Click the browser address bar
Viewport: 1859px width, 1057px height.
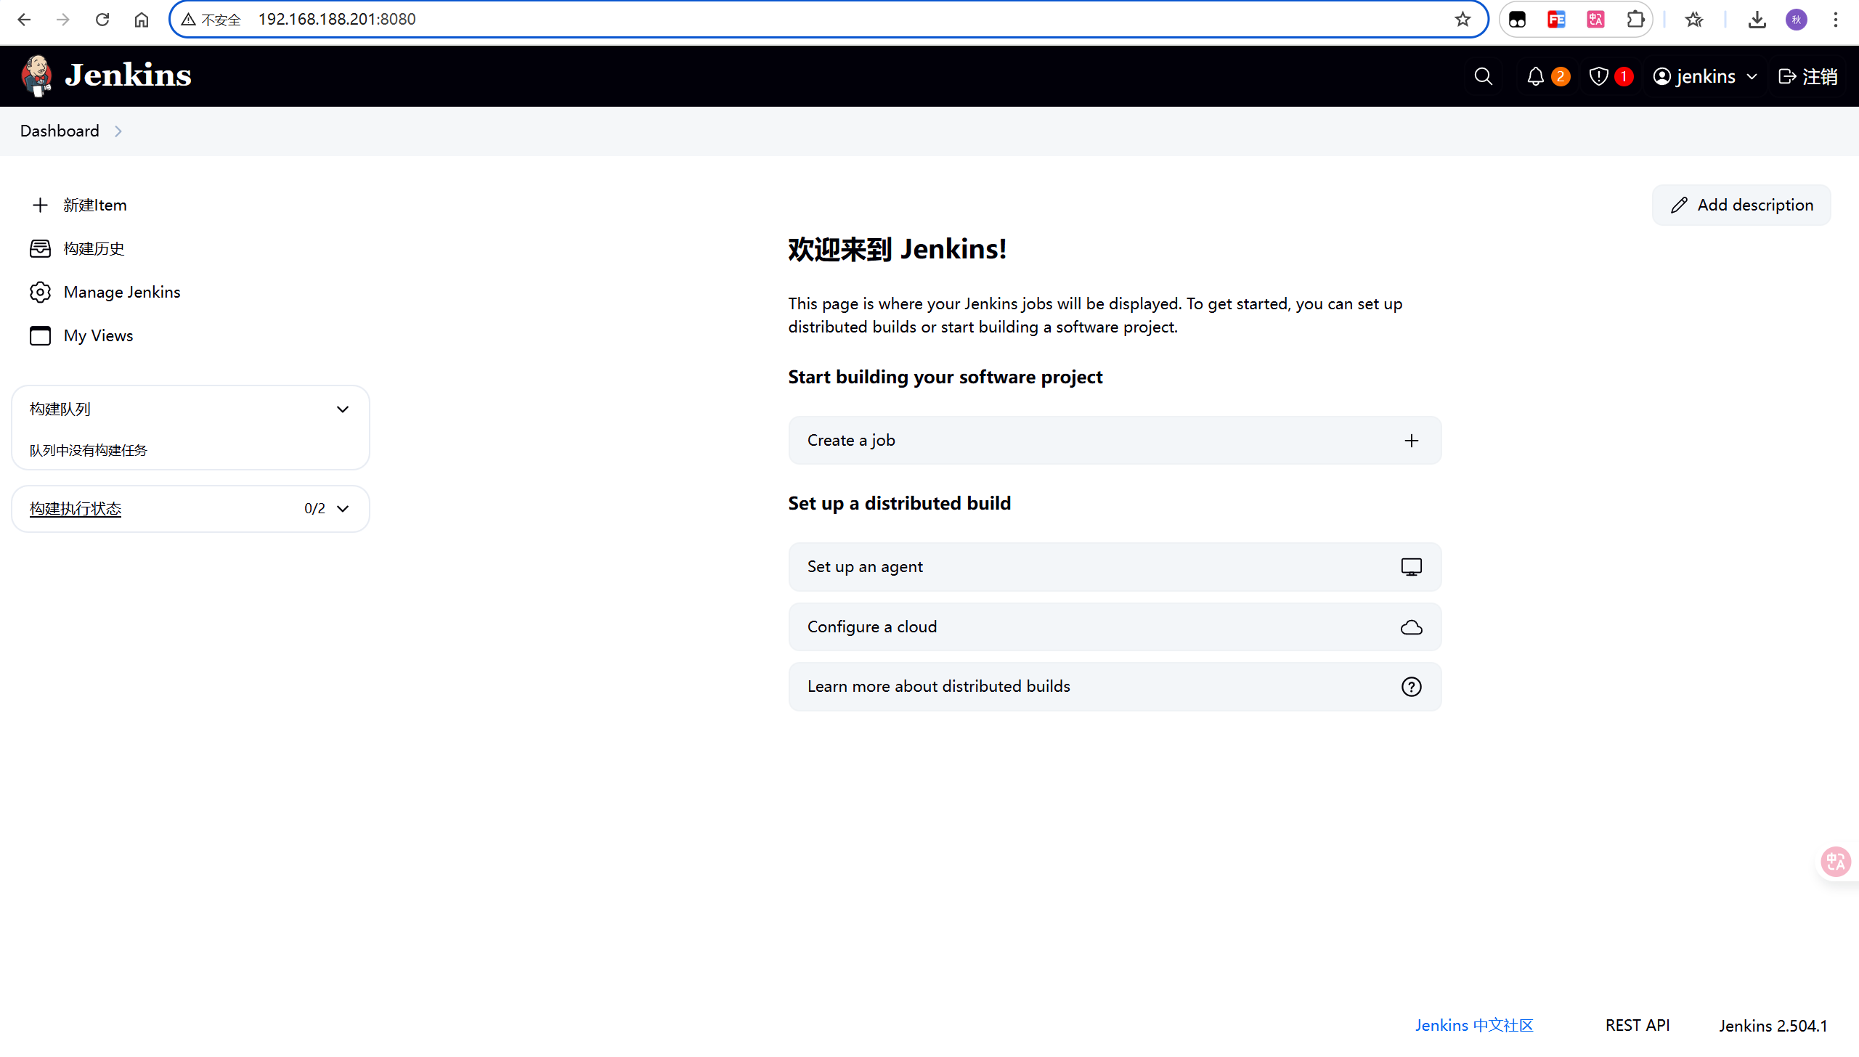tap(799, 20)
